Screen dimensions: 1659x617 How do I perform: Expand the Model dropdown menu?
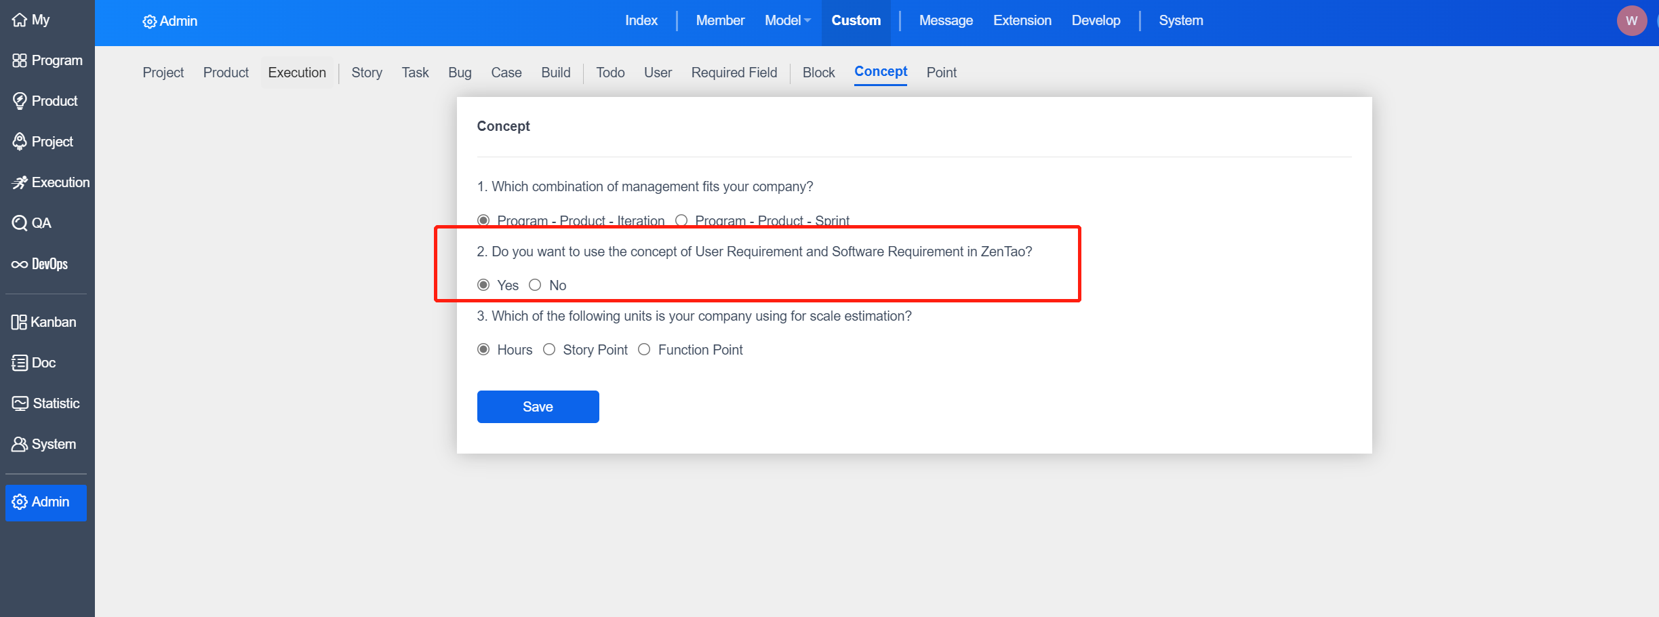787,21
